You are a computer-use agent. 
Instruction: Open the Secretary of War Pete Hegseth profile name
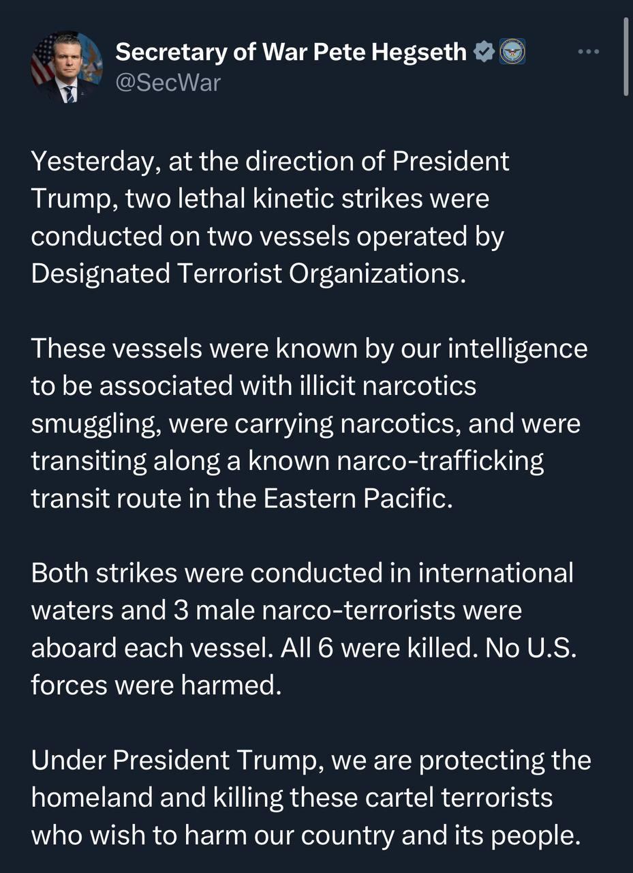291,52
